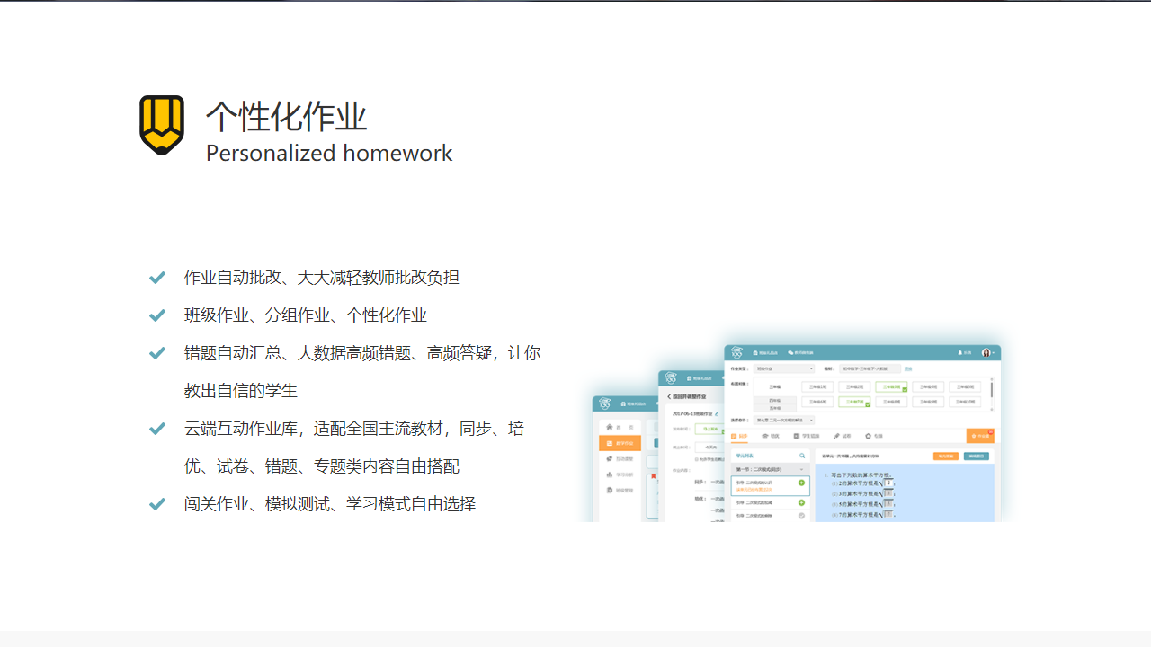This screenshot has height=647, width=1151.
Task: Click the pencil edit icon beside the 2017-06-13 homework title
Action: [717, 413]
